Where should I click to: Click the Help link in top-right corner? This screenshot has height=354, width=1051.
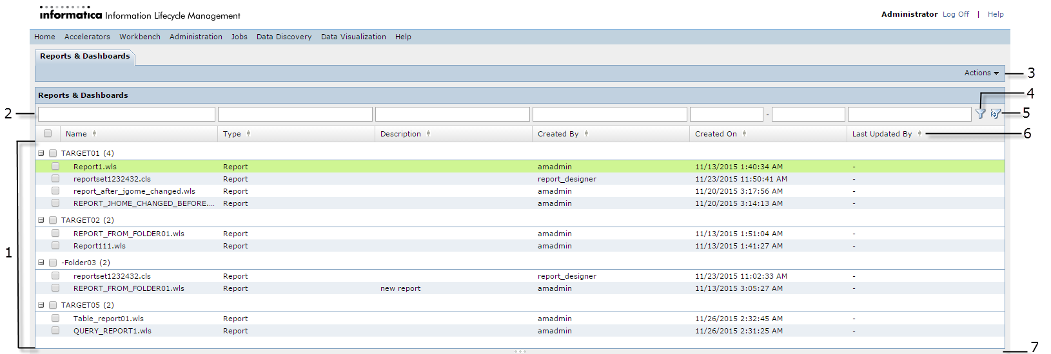coord(996,14)
